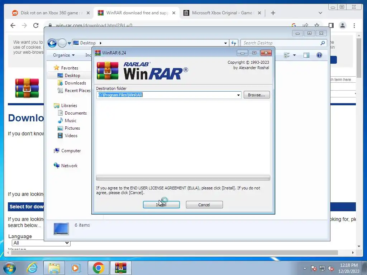Click the search magnifier icon in Explorer
Image resolution: width=367 pixels, height=275 pixels.
click(323, 43)
